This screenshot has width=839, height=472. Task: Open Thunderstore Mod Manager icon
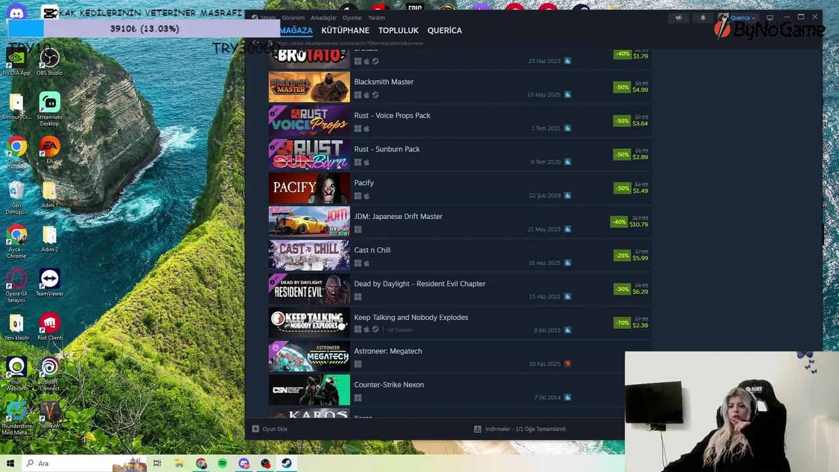pyautogui.click(x=16, y=418)
